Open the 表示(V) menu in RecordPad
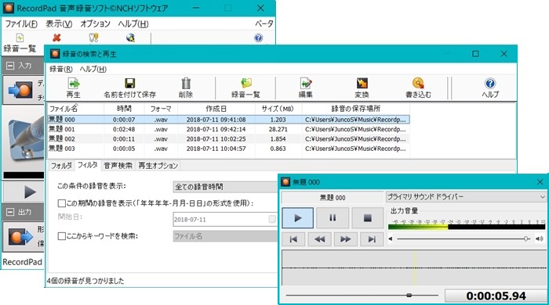Image resolution: width=549 pixels, height=305 pixels. point(59,23)
